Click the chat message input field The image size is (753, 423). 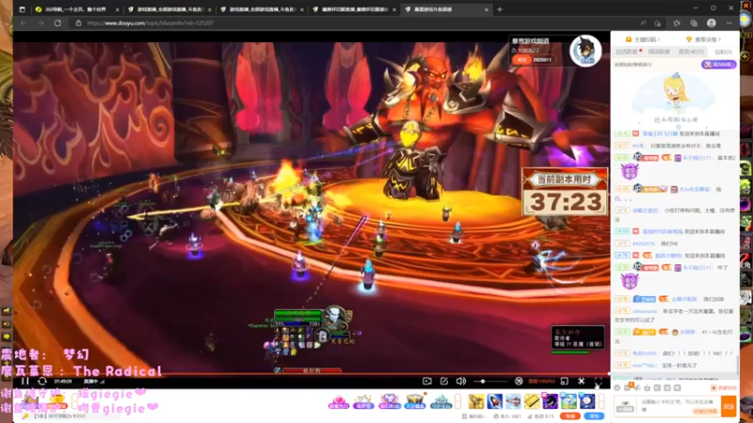pyautogui.click(x=680, y=406)
